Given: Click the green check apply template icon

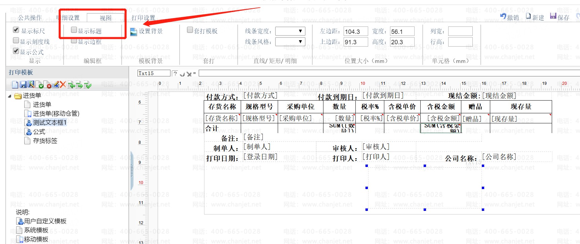Looking at the screenshot, I should click(88, 85).
